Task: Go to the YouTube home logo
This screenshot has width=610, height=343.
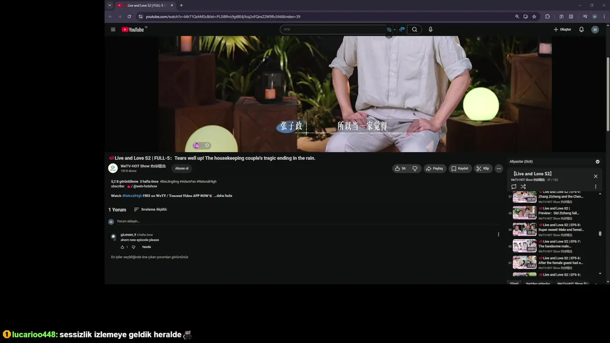Action: (133, 30)
